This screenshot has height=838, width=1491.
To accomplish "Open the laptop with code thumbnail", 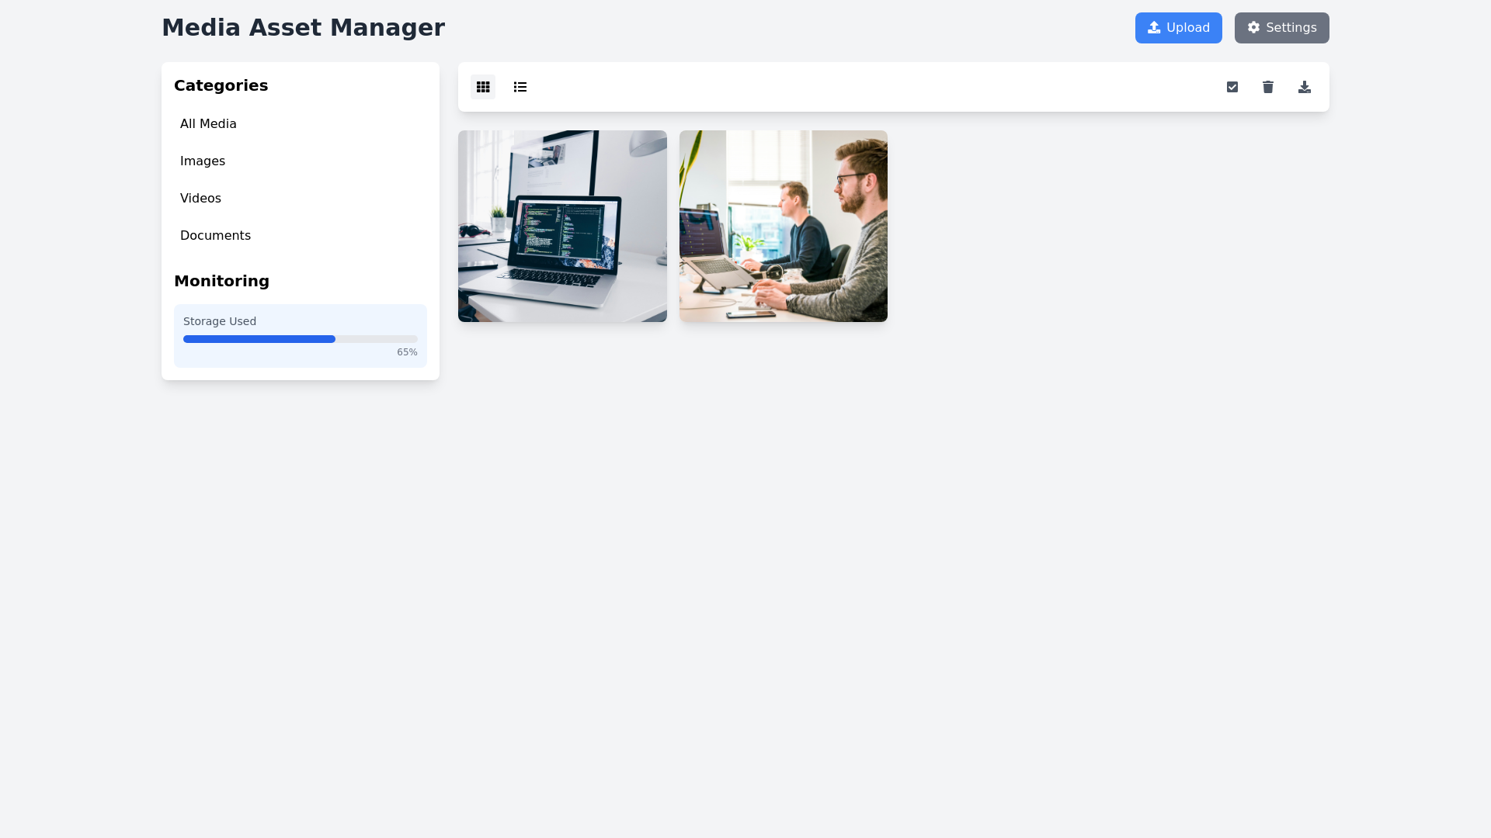I will (562, 226).
